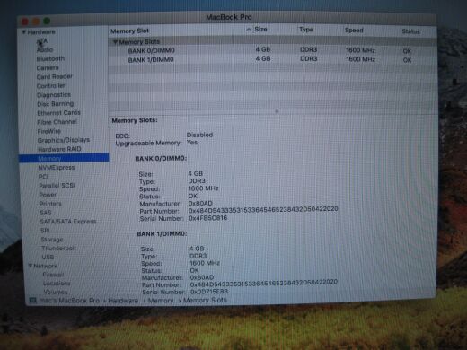The width and height of the screenshot is (467, 350).
Task: Select Memory in the sidebar
Action: tap(64, 158)
